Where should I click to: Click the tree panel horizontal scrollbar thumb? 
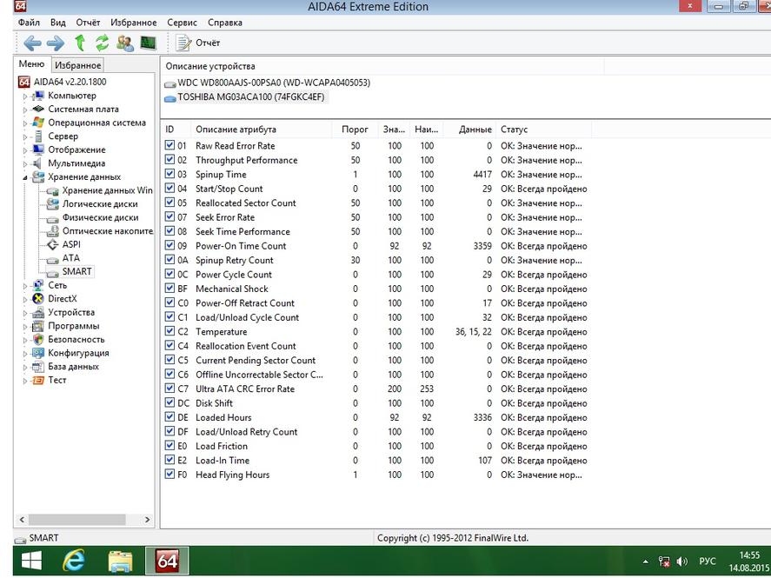pyautogui.click(x=77, y=520)
